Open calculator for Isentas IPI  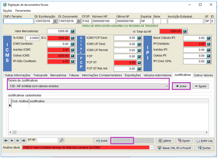[208, 50]
